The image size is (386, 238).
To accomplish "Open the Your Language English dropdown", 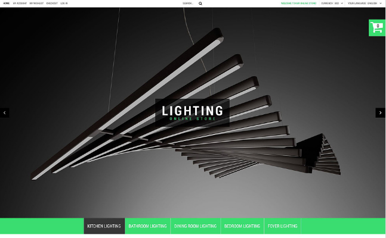I will [365, 4].
